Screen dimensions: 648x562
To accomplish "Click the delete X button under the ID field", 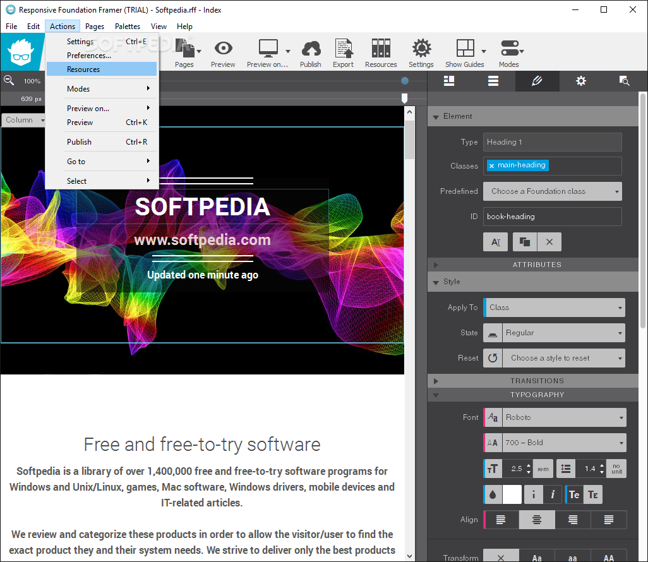I will (549, 242).
